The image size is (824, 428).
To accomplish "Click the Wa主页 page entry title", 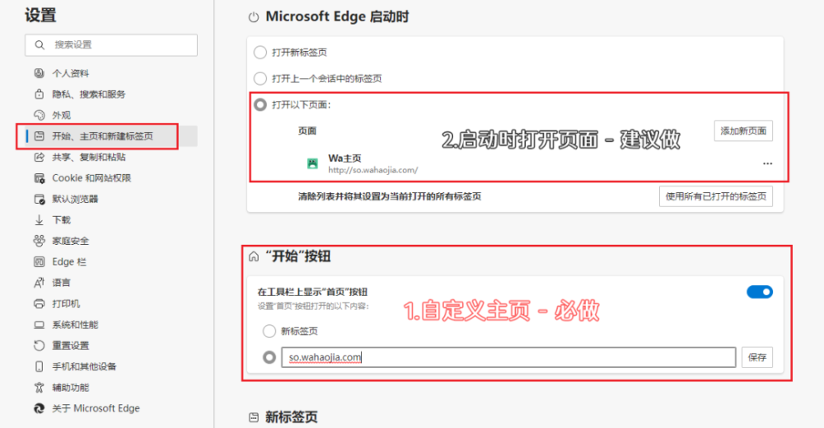I will coord(344,158).
